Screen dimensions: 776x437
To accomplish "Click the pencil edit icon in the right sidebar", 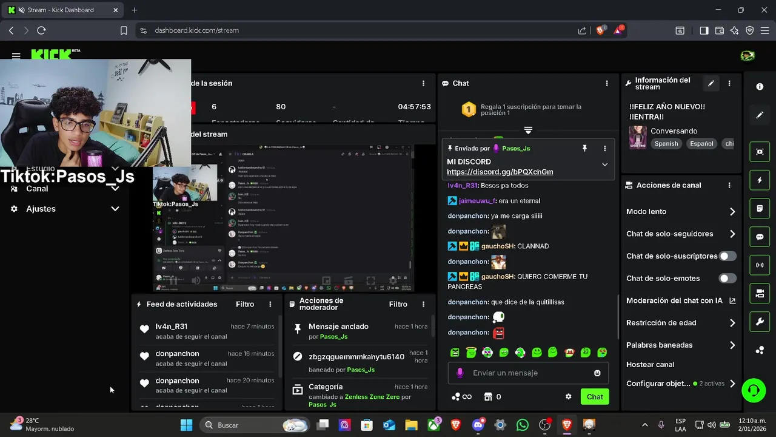I will tap(760, 115).
